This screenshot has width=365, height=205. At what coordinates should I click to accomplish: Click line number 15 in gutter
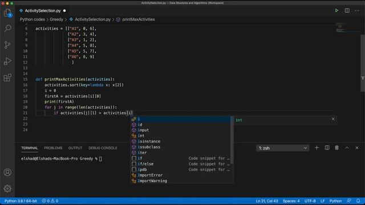point(25,79)
